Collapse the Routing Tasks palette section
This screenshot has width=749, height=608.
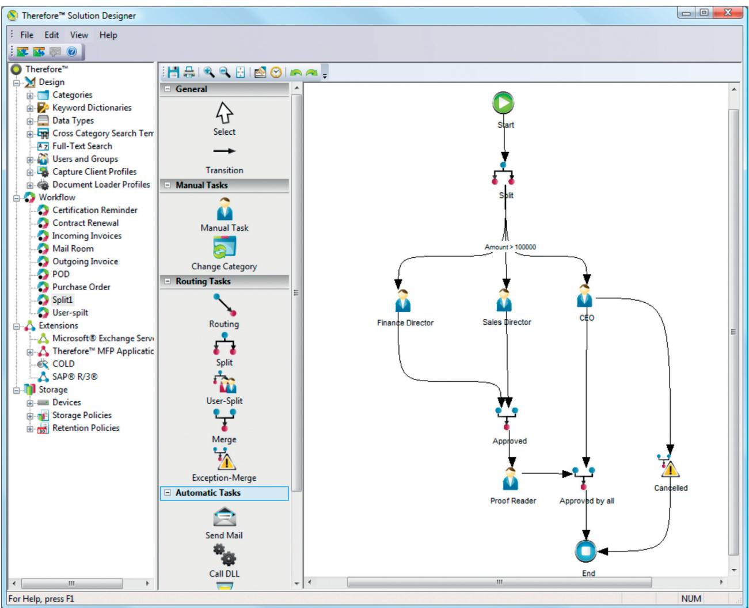click(168, 282)
